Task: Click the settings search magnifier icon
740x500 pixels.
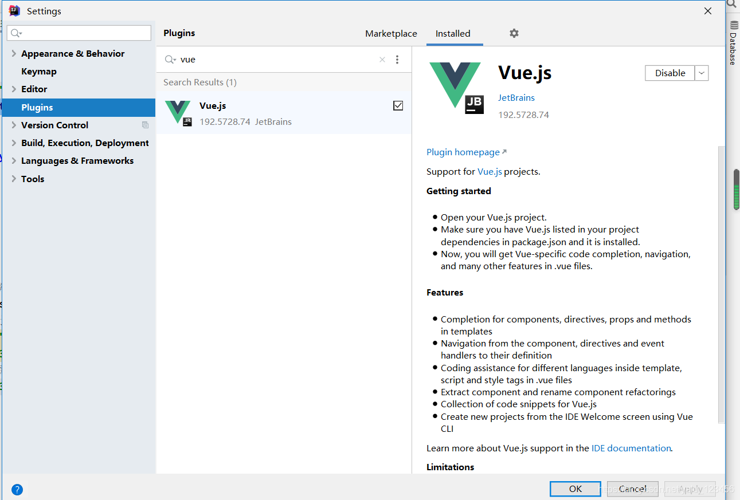Action: pyautogui.click(x=16, y=33)
